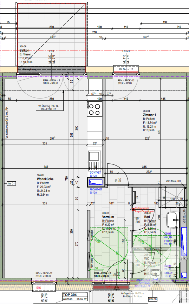Click the 'OK Gel. = 112' label
The height and width of the screenshot is (304, 189).
point(126,69)
